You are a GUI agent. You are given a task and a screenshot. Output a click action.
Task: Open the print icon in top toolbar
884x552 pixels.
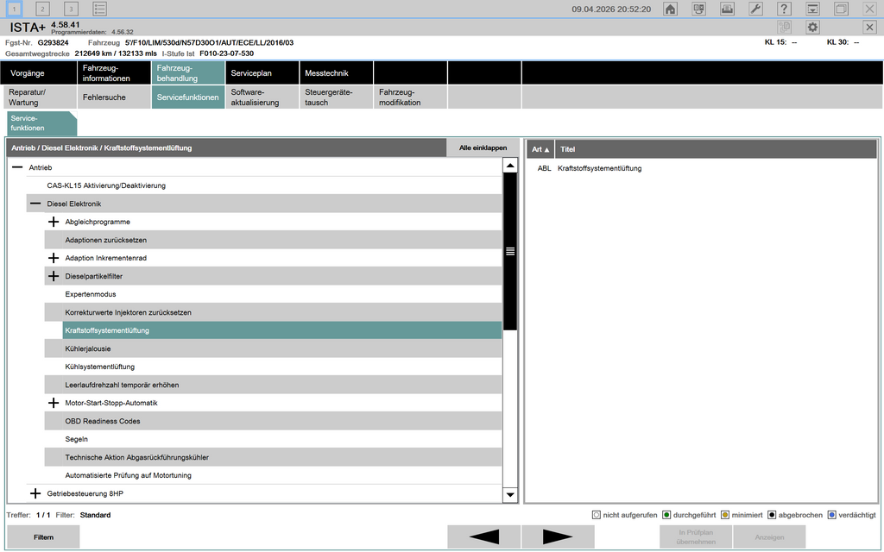(x=728, y=9)
